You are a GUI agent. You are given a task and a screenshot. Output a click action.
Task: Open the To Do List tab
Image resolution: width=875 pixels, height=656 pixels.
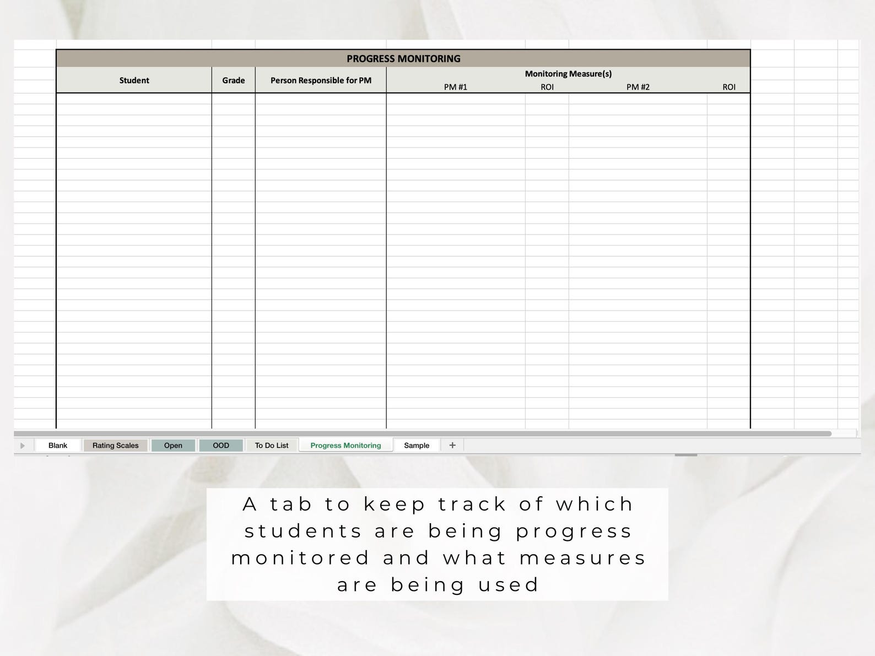click(272, 445)
